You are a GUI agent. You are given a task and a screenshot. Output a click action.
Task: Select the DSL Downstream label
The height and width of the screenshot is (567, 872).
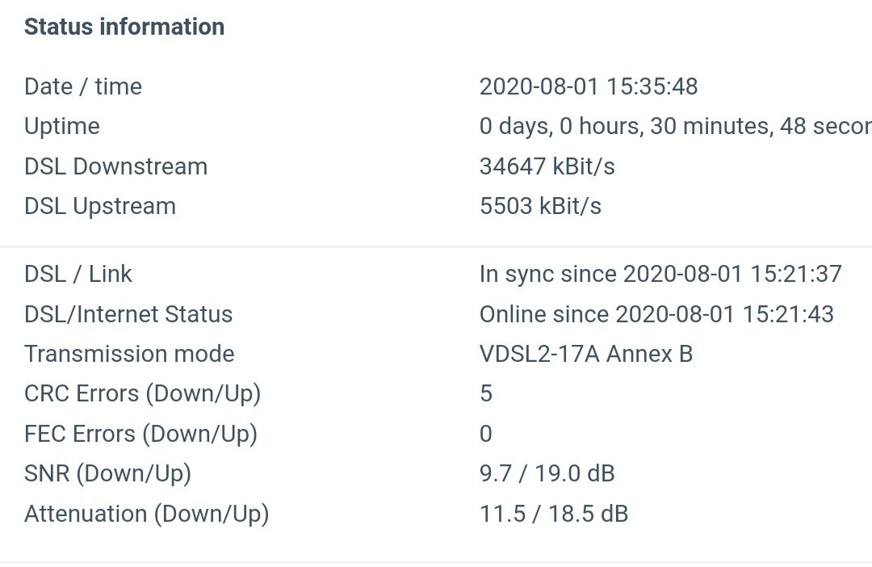pyautogui.click(x=115, y=167)
